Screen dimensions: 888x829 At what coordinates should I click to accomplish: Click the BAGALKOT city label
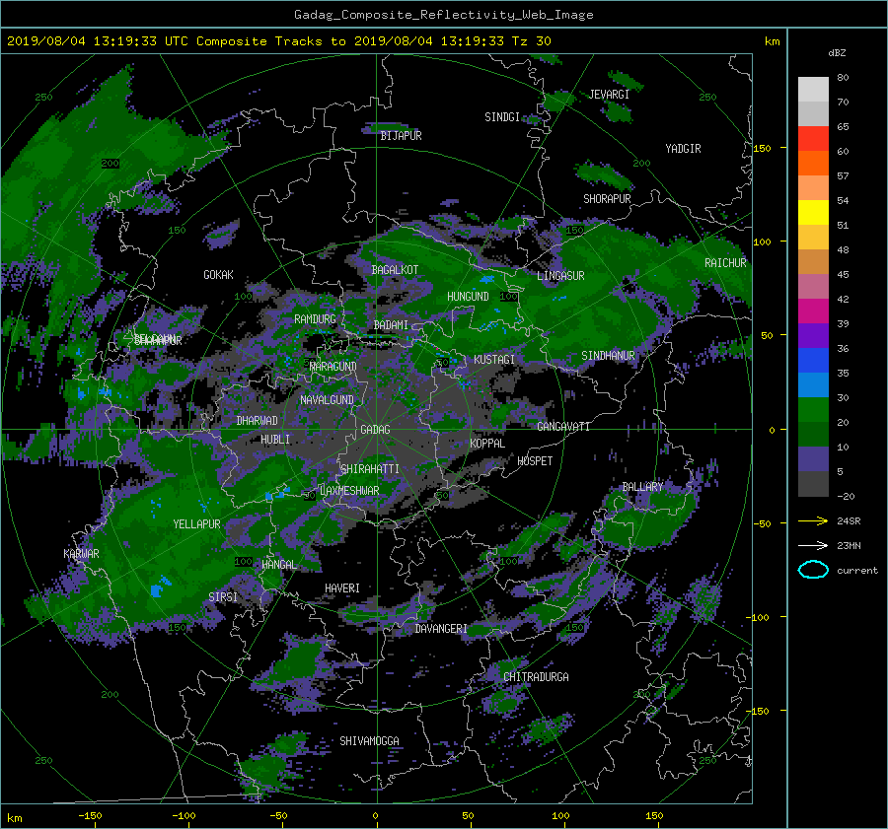(395, 270)
